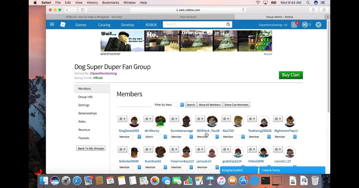This screenshot has height=188, width=359.
Task: Click the search magnifier in Roblox search box
Action: tap(228, 24)
